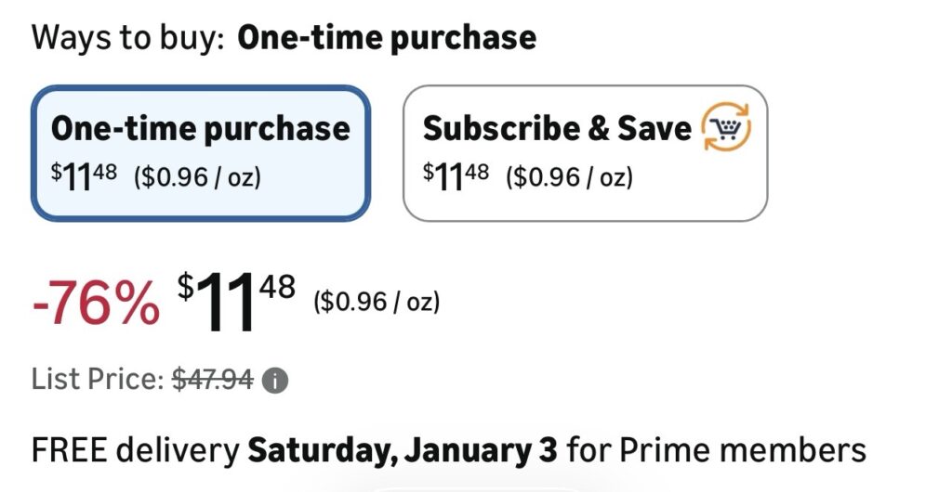Screen dimensions: 952x492
Task: Click the red -76% discount label
Action: (96, 304)
